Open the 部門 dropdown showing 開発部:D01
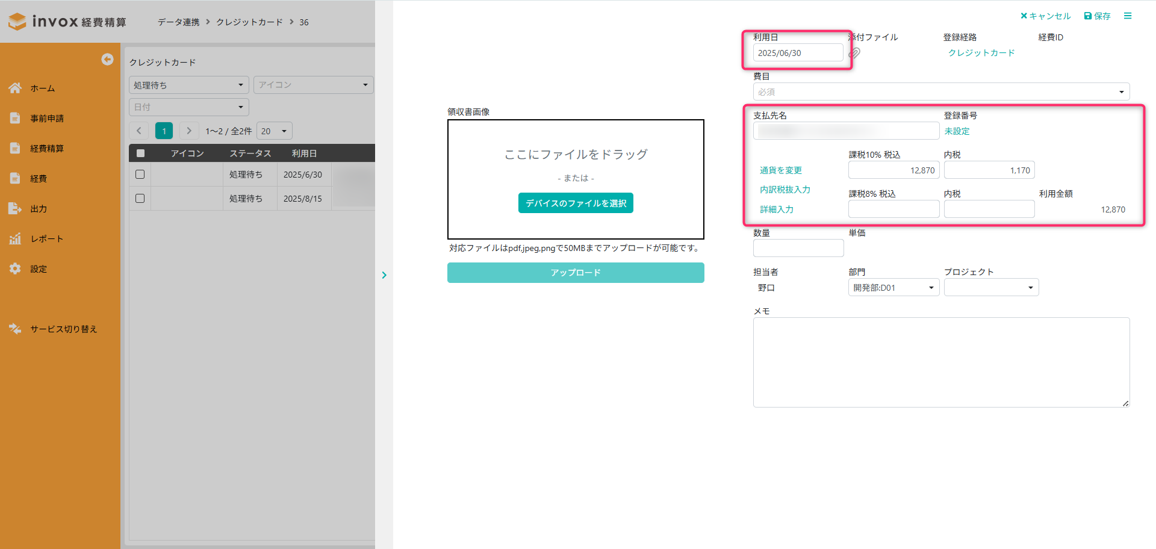This screenshot has width=1156, height=549. (893, 287)
